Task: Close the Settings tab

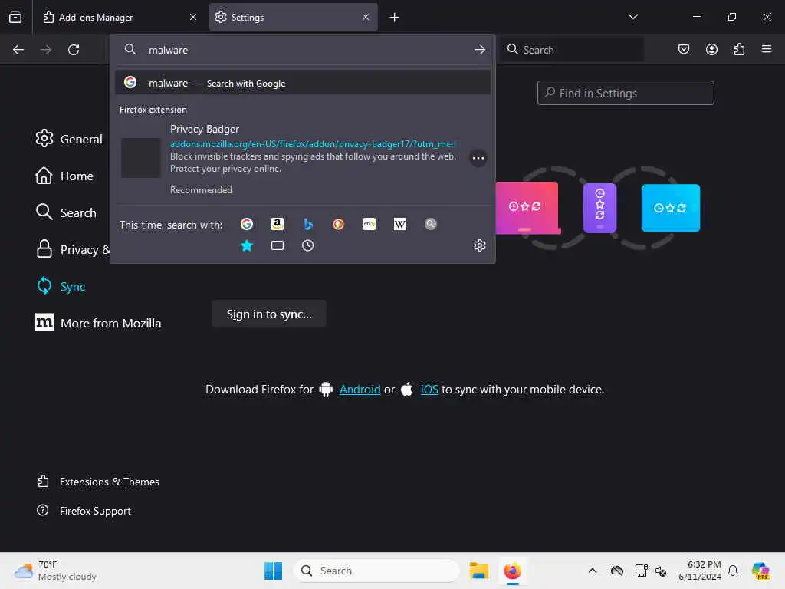Action: 366,17
